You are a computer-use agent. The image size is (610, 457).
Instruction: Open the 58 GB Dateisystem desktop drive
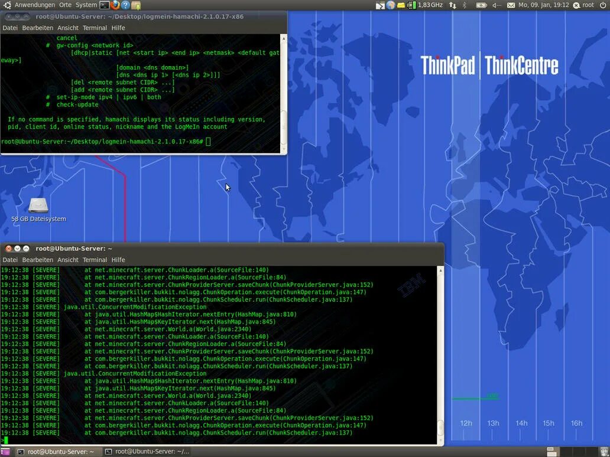click(x=38, y=210)
